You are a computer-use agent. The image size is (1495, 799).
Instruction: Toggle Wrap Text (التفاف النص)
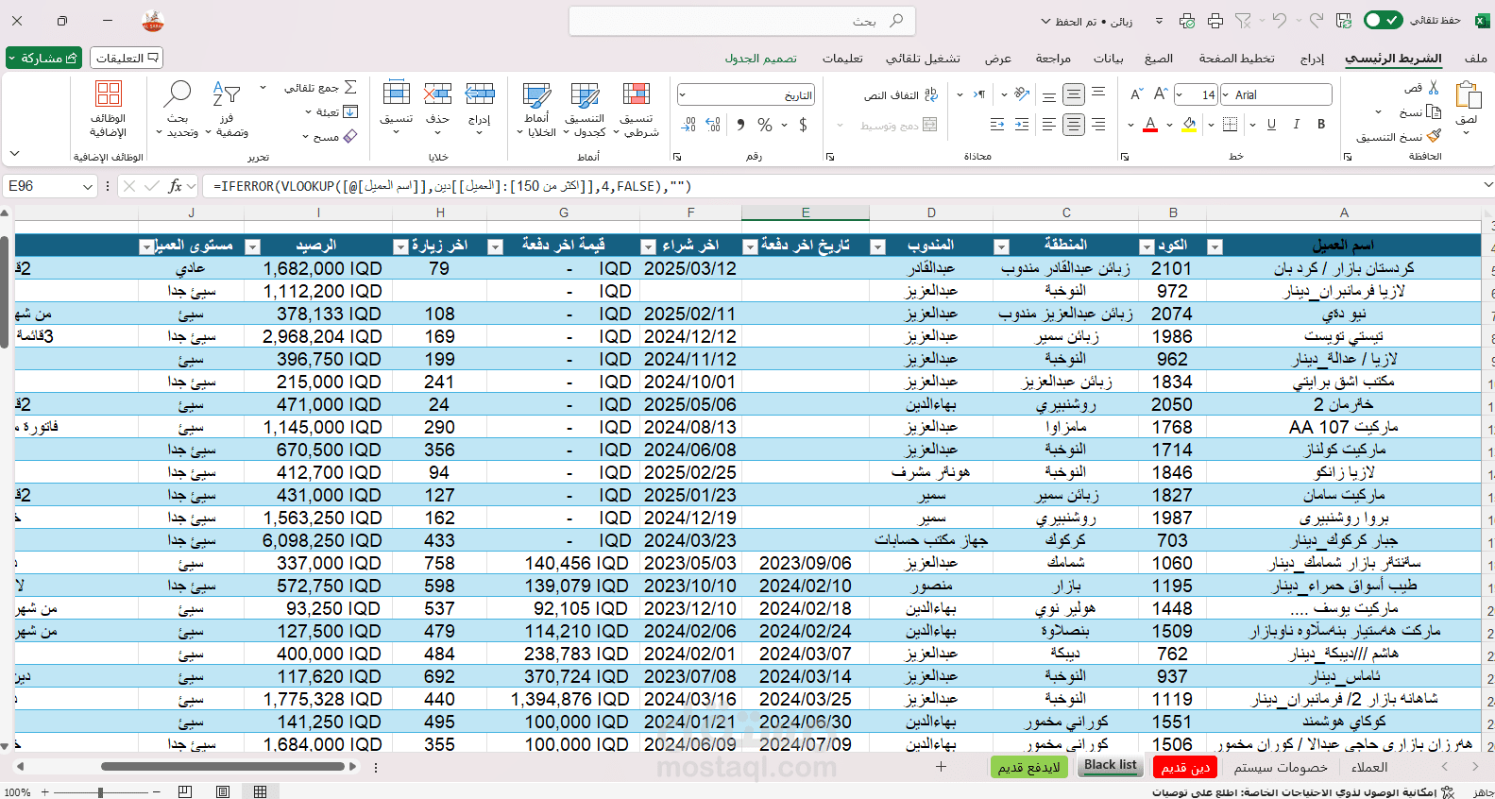tap(901, 94)
